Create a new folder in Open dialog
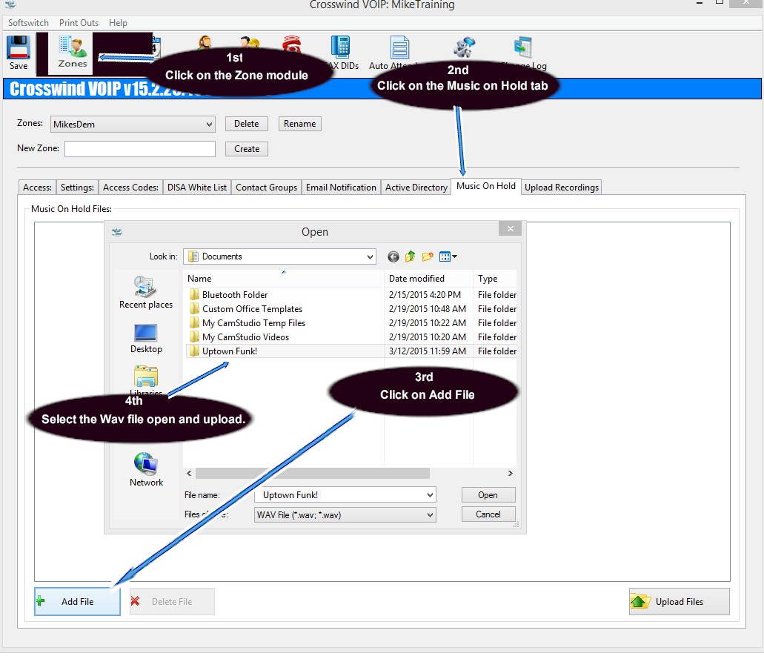Image resolution: width=764 pixels, height=656 pixels. point(428,257)
